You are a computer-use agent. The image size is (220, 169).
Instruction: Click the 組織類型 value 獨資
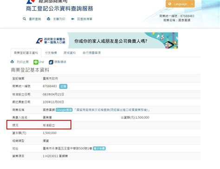point(46,141)
